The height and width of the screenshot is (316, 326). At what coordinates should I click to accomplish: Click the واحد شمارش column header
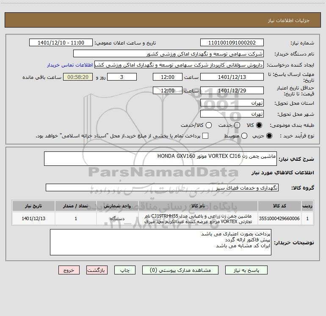click(x=117, y=206)
